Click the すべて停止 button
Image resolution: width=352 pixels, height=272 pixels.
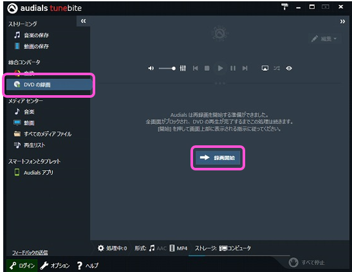coord(307,262)
